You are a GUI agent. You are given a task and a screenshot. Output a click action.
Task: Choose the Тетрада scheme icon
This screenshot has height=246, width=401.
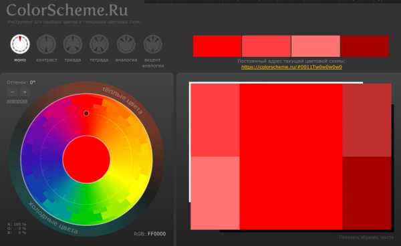tap(99, 44)
